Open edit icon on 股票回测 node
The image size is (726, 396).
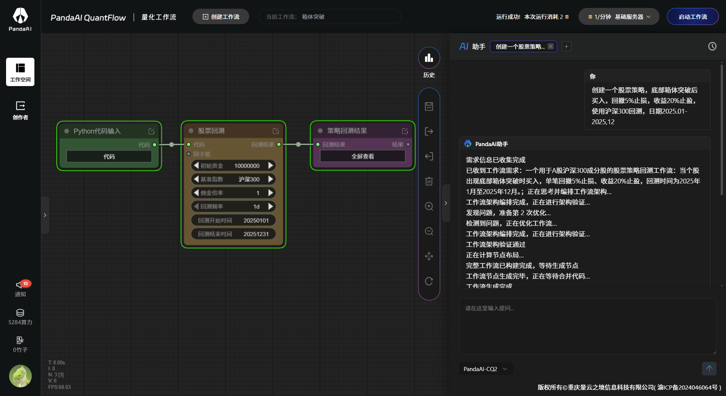276,131
